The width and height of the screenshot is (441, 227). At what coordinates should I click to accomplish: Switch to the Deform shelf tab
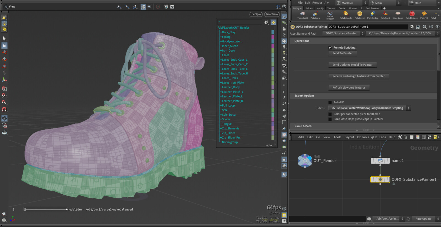coord(309,9)
